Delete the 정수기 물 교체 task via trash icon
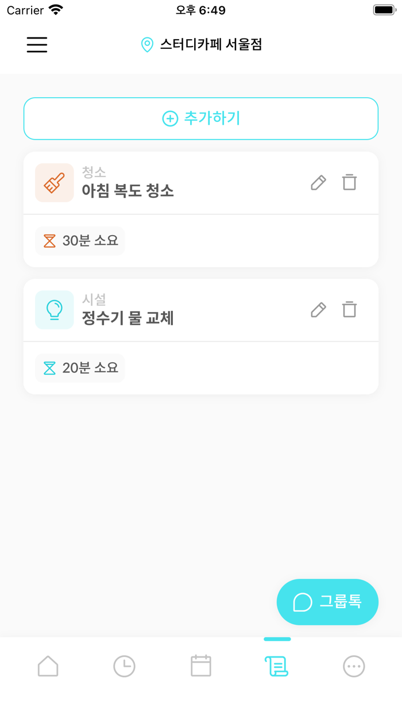402x715 pixels. coord(349,310)
